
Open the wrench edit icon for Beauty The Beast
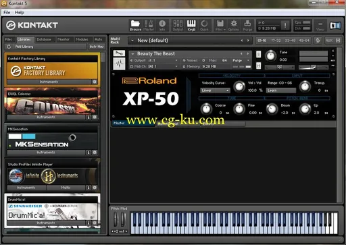point(119,53)
